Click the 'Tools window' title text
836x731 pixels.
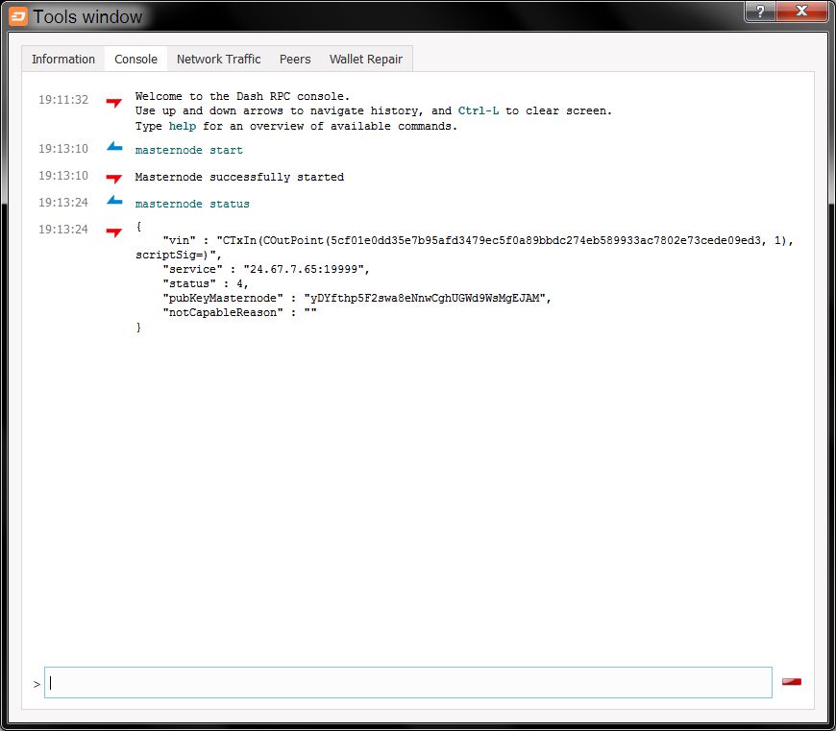[88, 16]
